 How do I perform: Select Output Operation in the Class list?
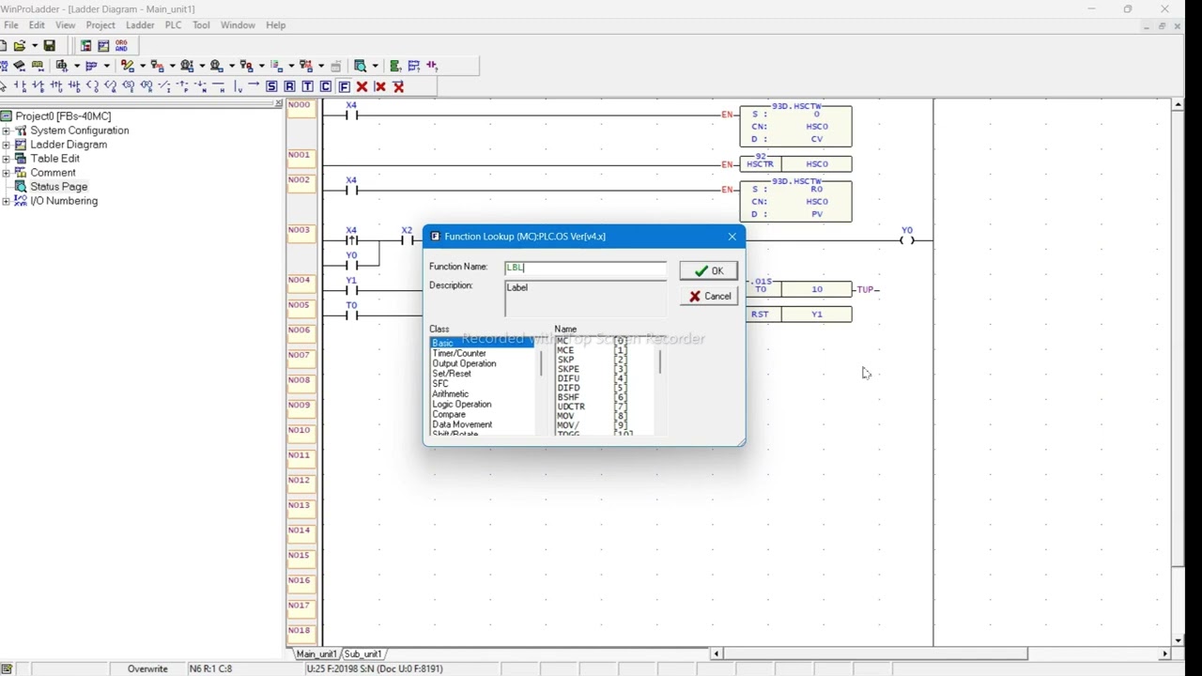point(464,363)
